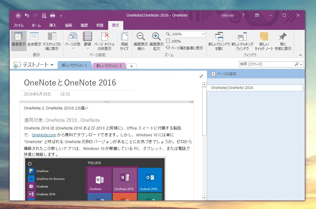Select the 表示 ribbon tab
The image size is (316, 209).
click(116, 25)
